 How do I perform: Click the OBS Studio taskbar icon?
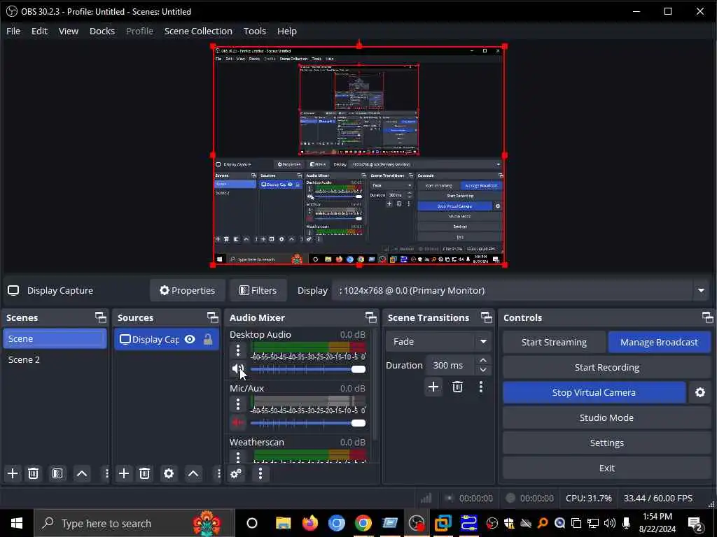coord(417,523)
